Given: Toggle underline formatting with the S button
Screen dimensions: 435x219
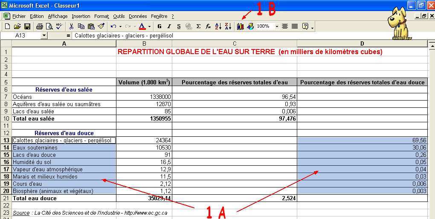Looking at the screenshot, I should tap(179, 26).
